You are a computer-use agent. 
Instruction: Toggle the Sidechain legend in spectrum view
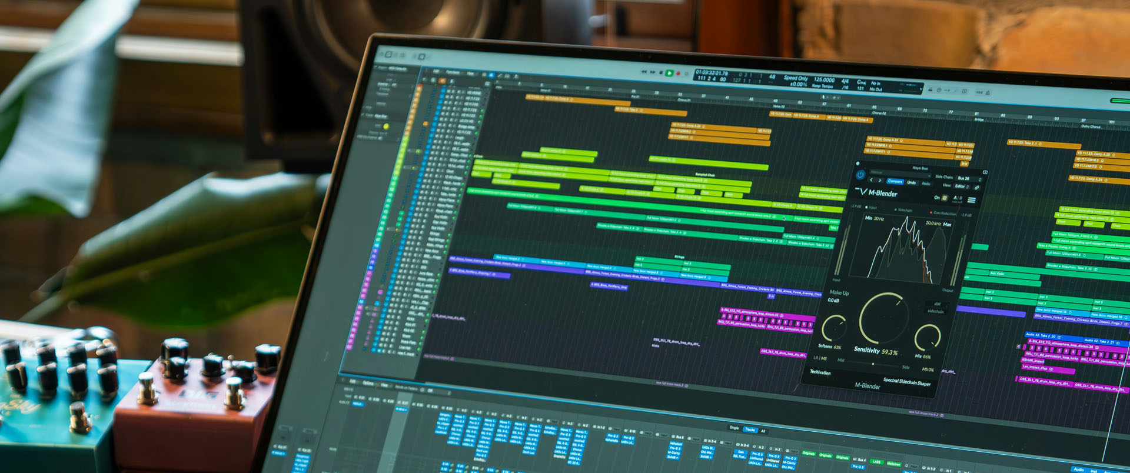[902, 210]
